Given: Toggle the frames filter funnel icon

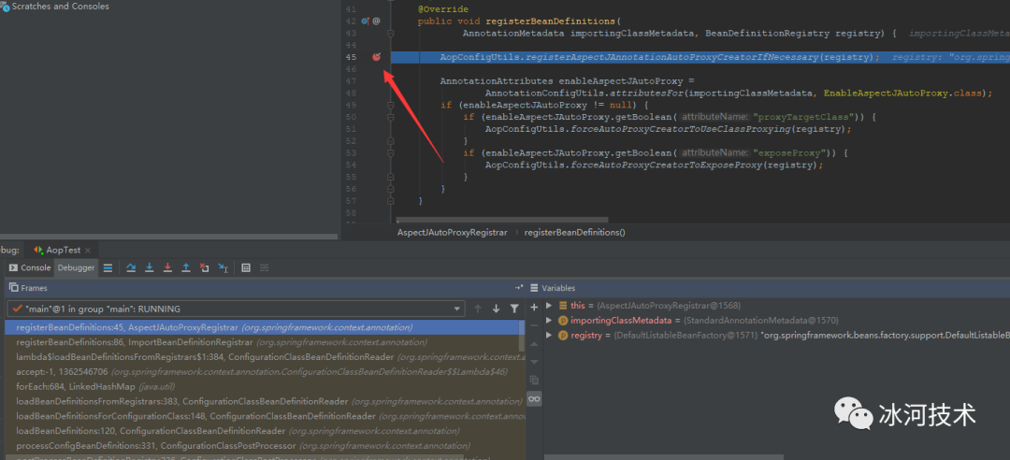Looking at the screenshot, I should 513,309.
